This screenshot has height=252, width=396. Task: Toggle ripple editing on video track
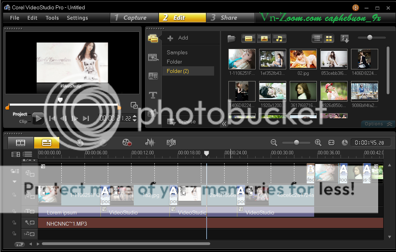[15, 171]
